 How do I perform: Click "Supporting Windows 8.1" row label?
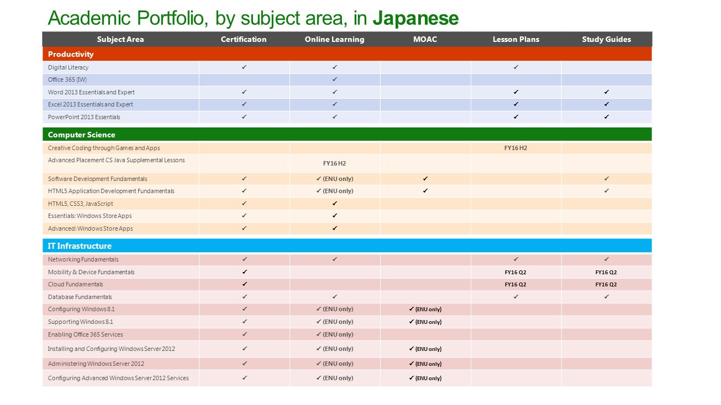(81, 322)
